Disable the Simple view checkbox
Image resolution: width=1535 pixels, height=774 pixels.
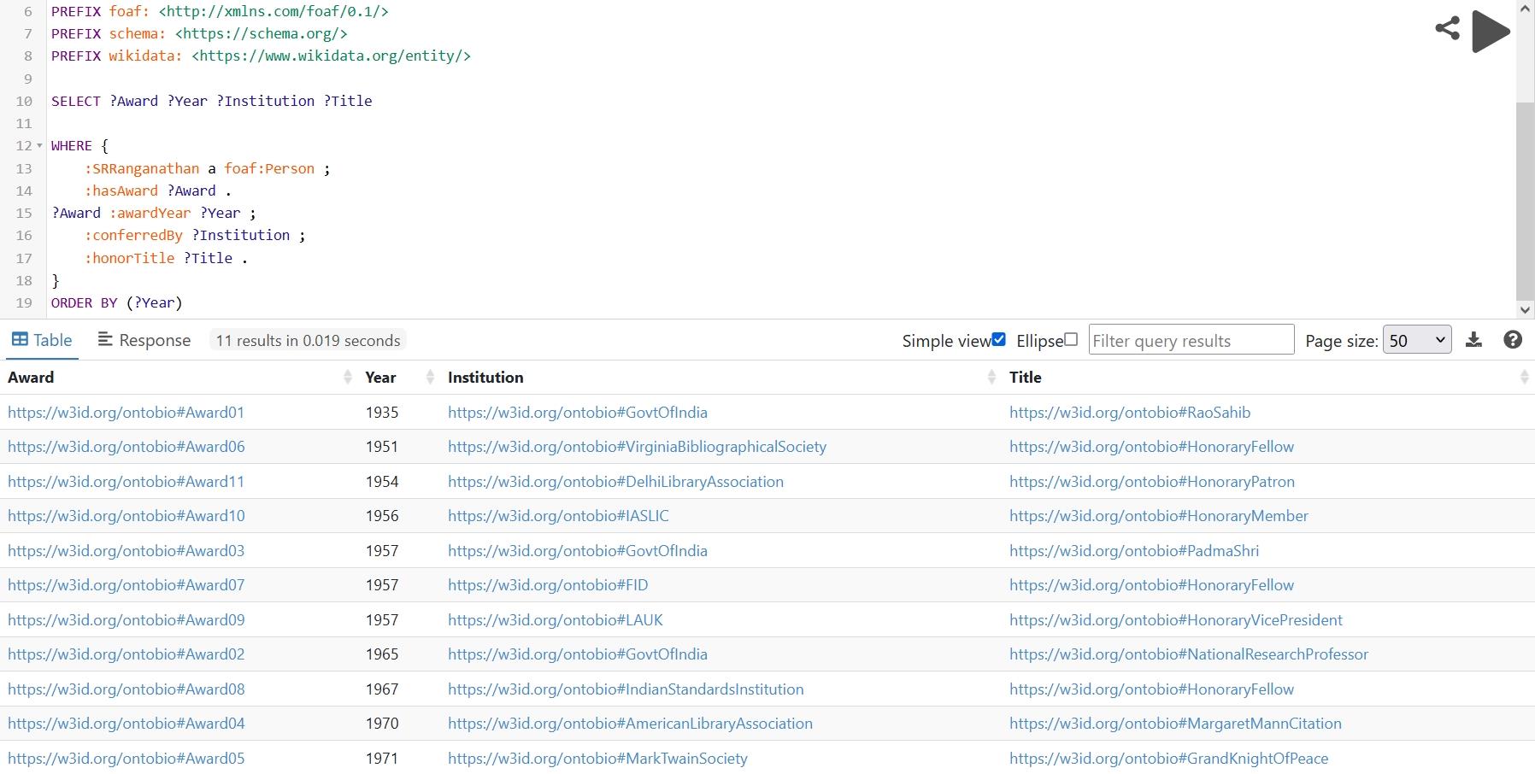point(998,340)
